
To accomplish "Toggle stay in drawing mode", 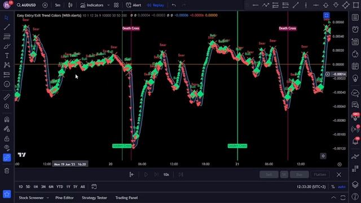I will coord(7,129).
